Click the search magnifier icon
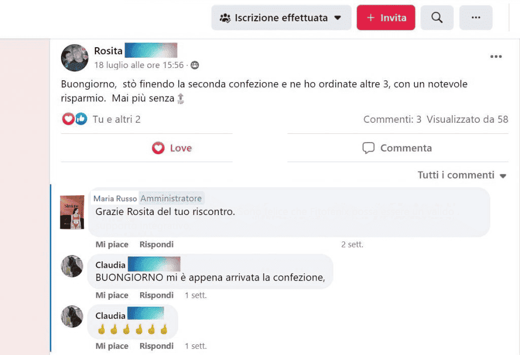Screen dimensions: 520x355 click(437, 18)
